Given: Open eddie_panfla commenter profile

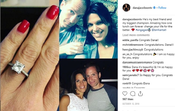Looking at the screenshot, I should click(x=130, y=40).
